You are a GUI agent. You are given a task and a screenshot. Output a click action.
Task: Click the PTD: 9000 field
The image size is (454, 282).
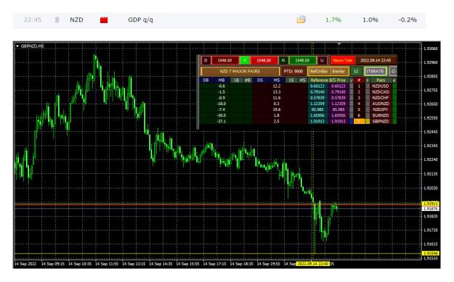click(293, 71)
